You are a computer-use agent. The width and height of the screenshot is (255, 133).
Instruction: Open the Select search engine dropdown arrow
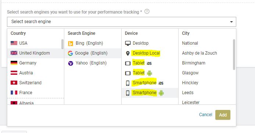tap(231, 22)
